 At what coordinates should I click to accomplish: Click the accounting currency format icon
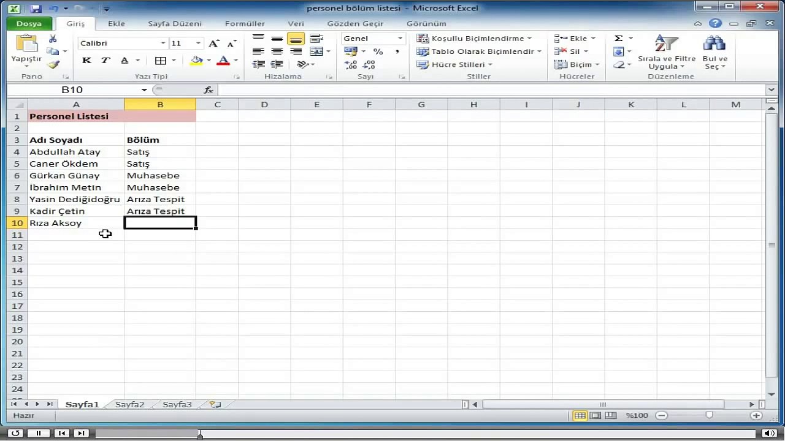[351, 51]
